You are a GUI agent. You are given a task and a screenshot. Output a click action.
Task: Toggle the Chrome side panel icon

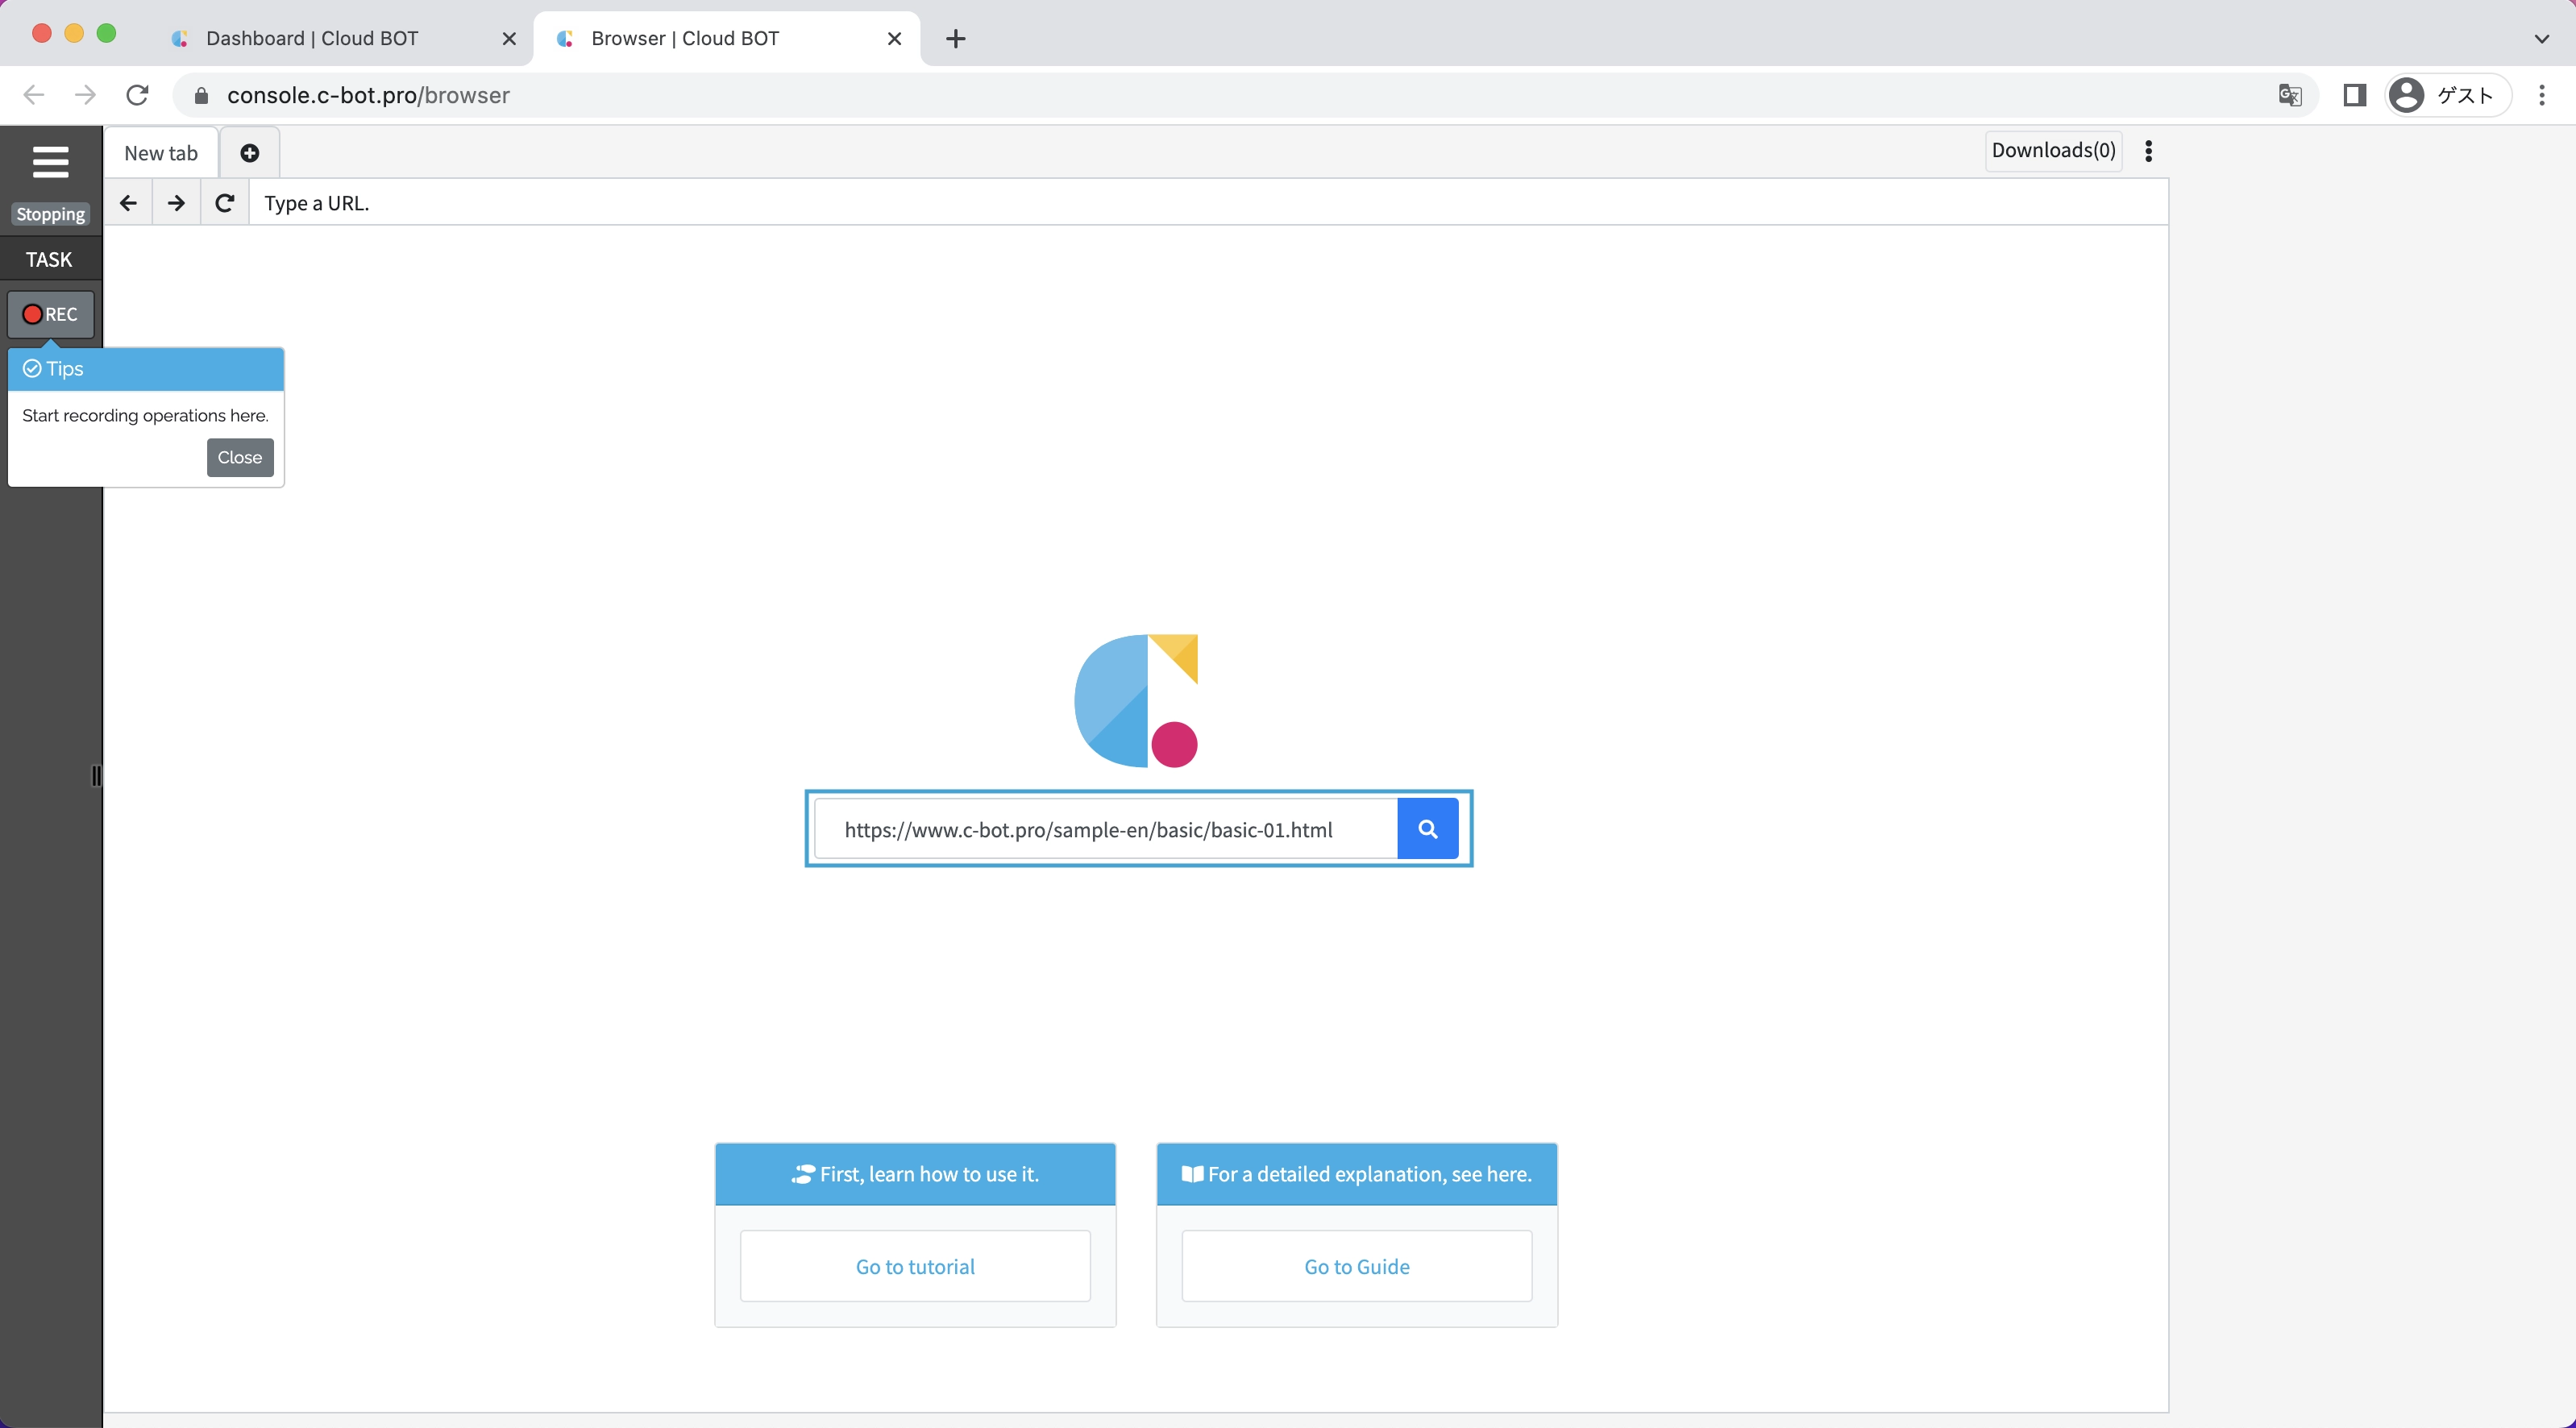coord(2354,95)
